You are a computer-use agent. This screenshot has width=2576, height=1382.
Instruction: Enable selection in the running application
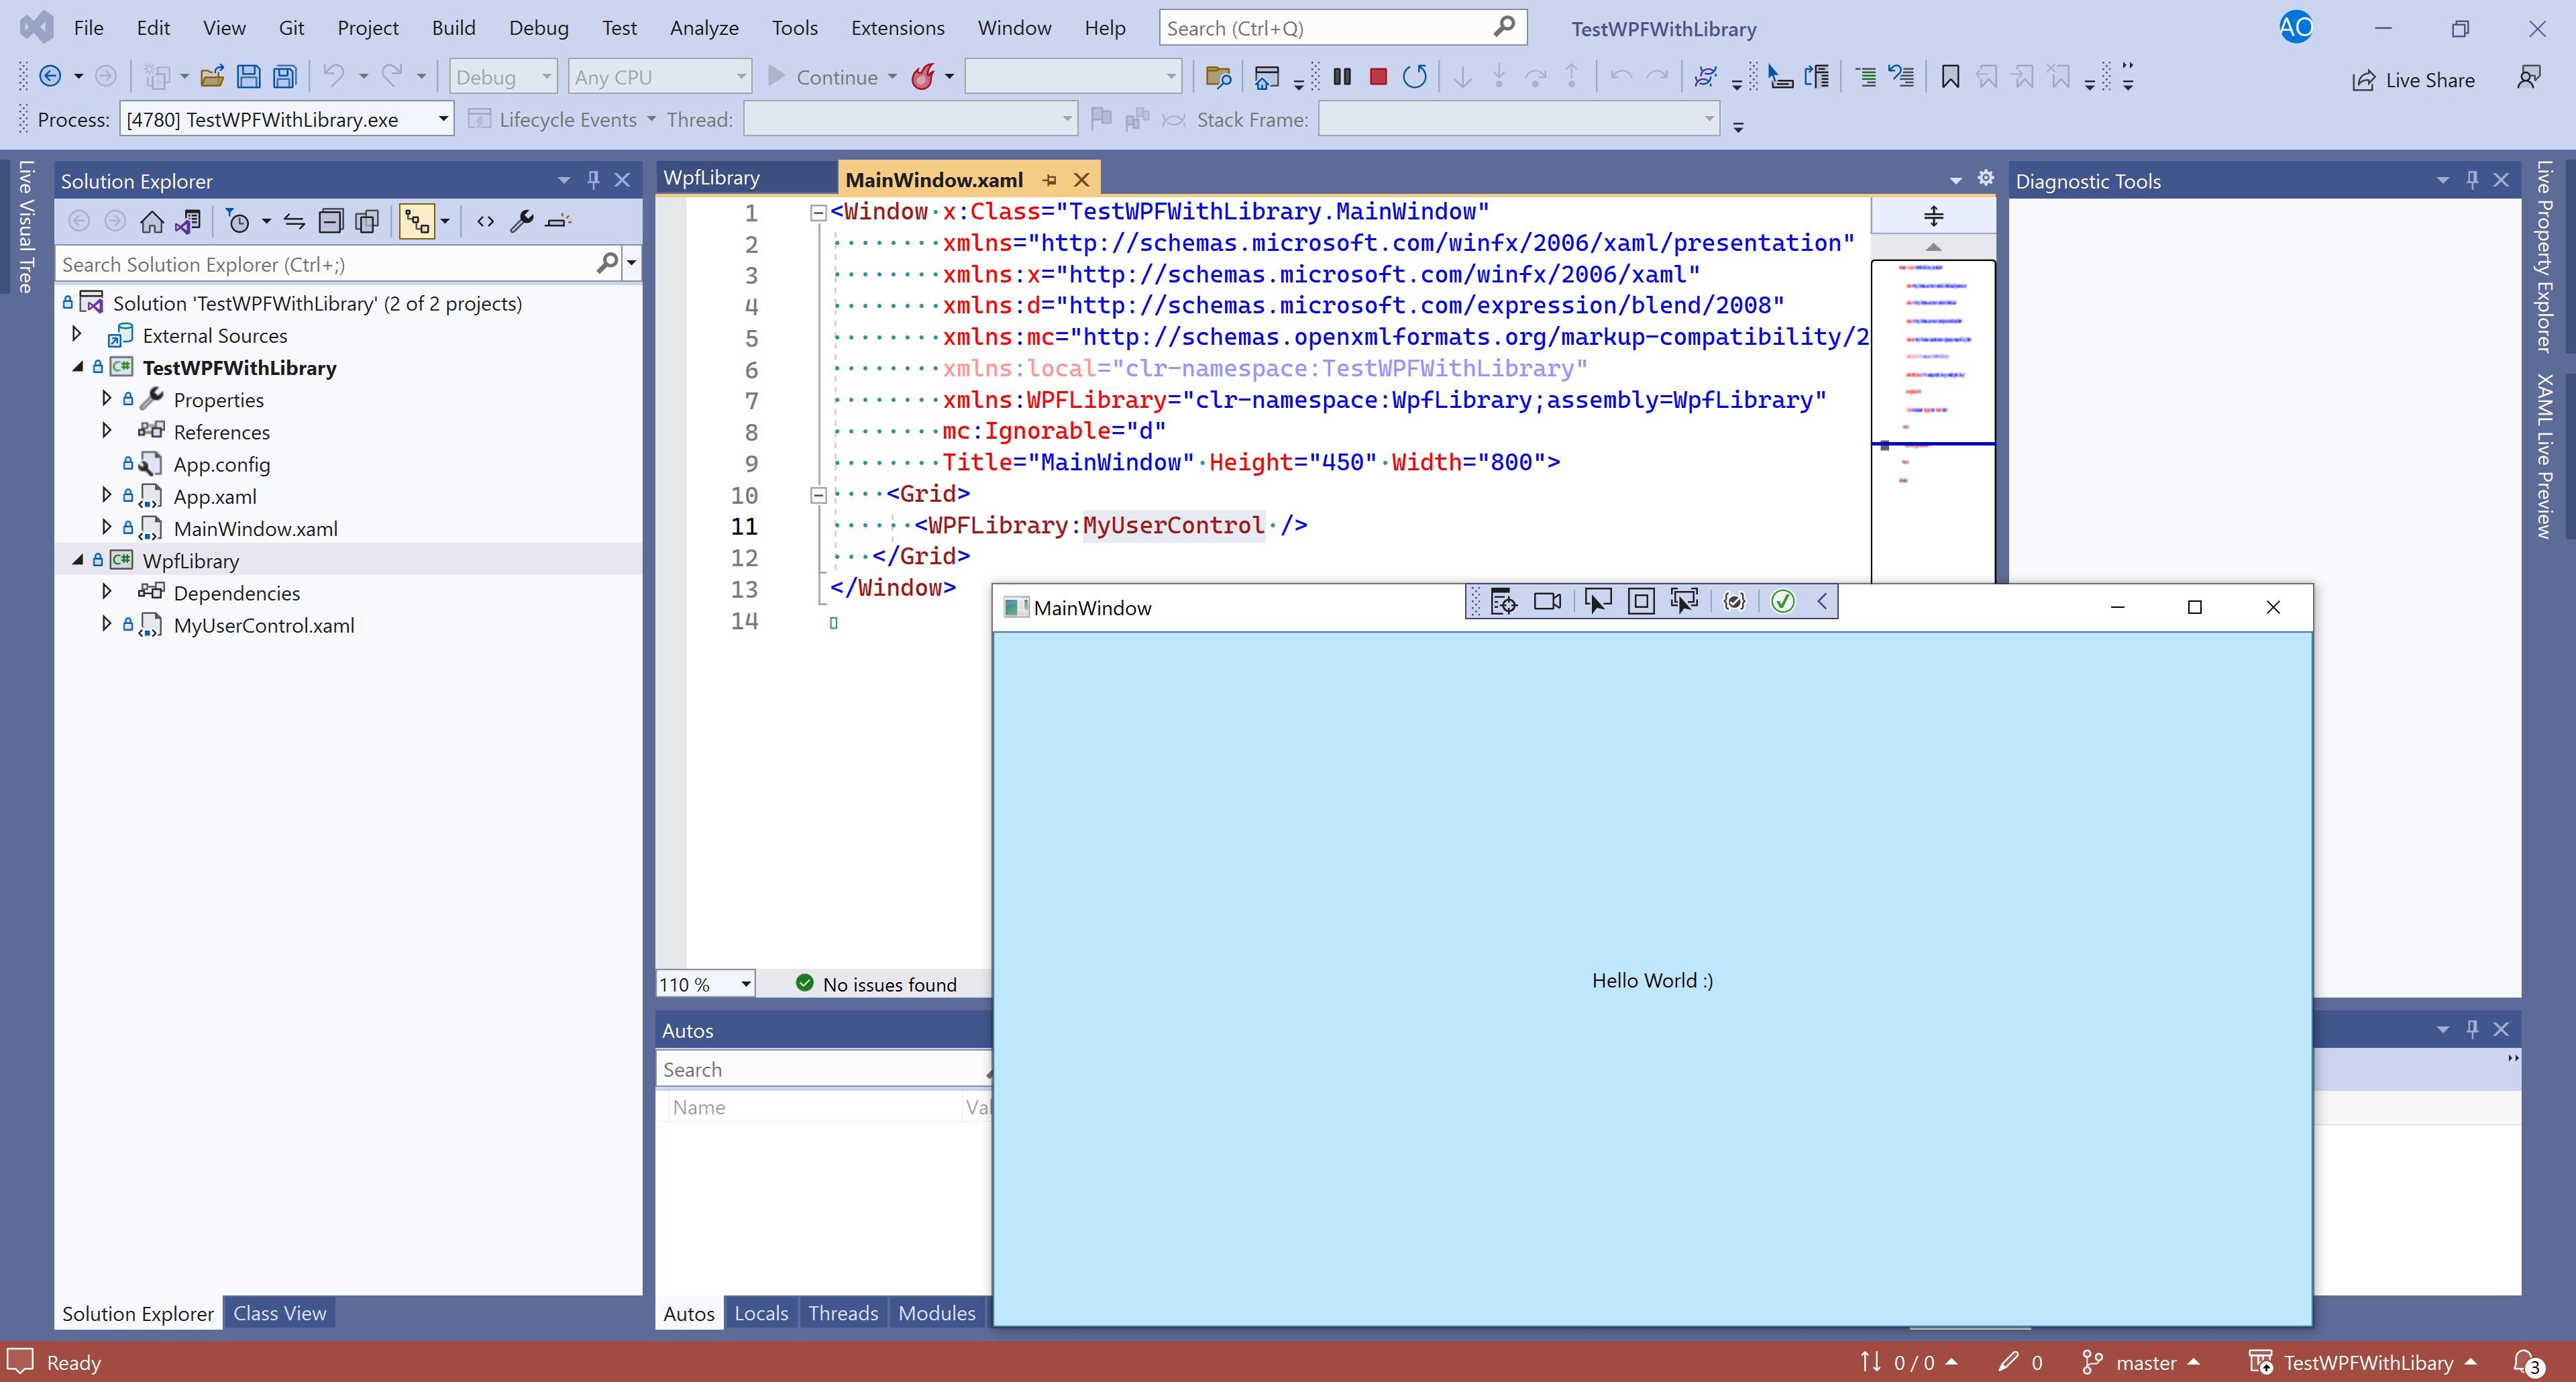pyautogui.click(x=1598, y=601)
